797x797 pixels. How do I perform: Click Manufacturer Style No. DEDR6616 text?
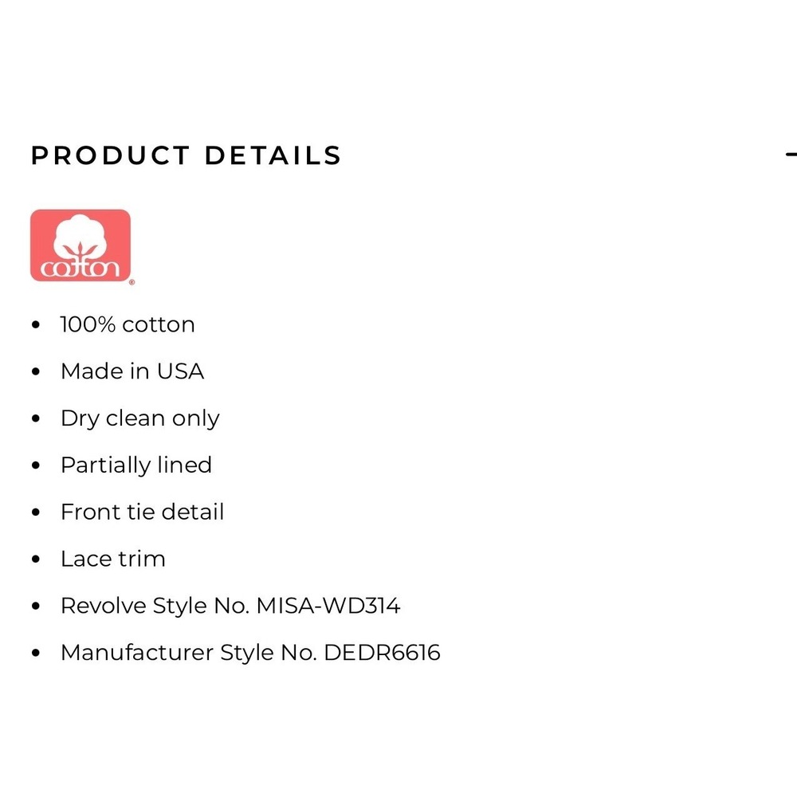[x=250, y=653]
